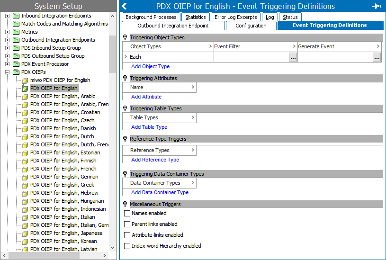Click the back arrow in the title bar
Image resolution: width=386 pixels, height=260 pixels.
[x=124, y=6]
